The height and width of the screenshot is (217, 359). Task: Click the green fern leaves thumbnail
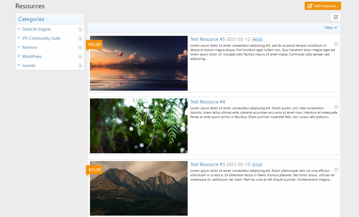coord(139,126)
